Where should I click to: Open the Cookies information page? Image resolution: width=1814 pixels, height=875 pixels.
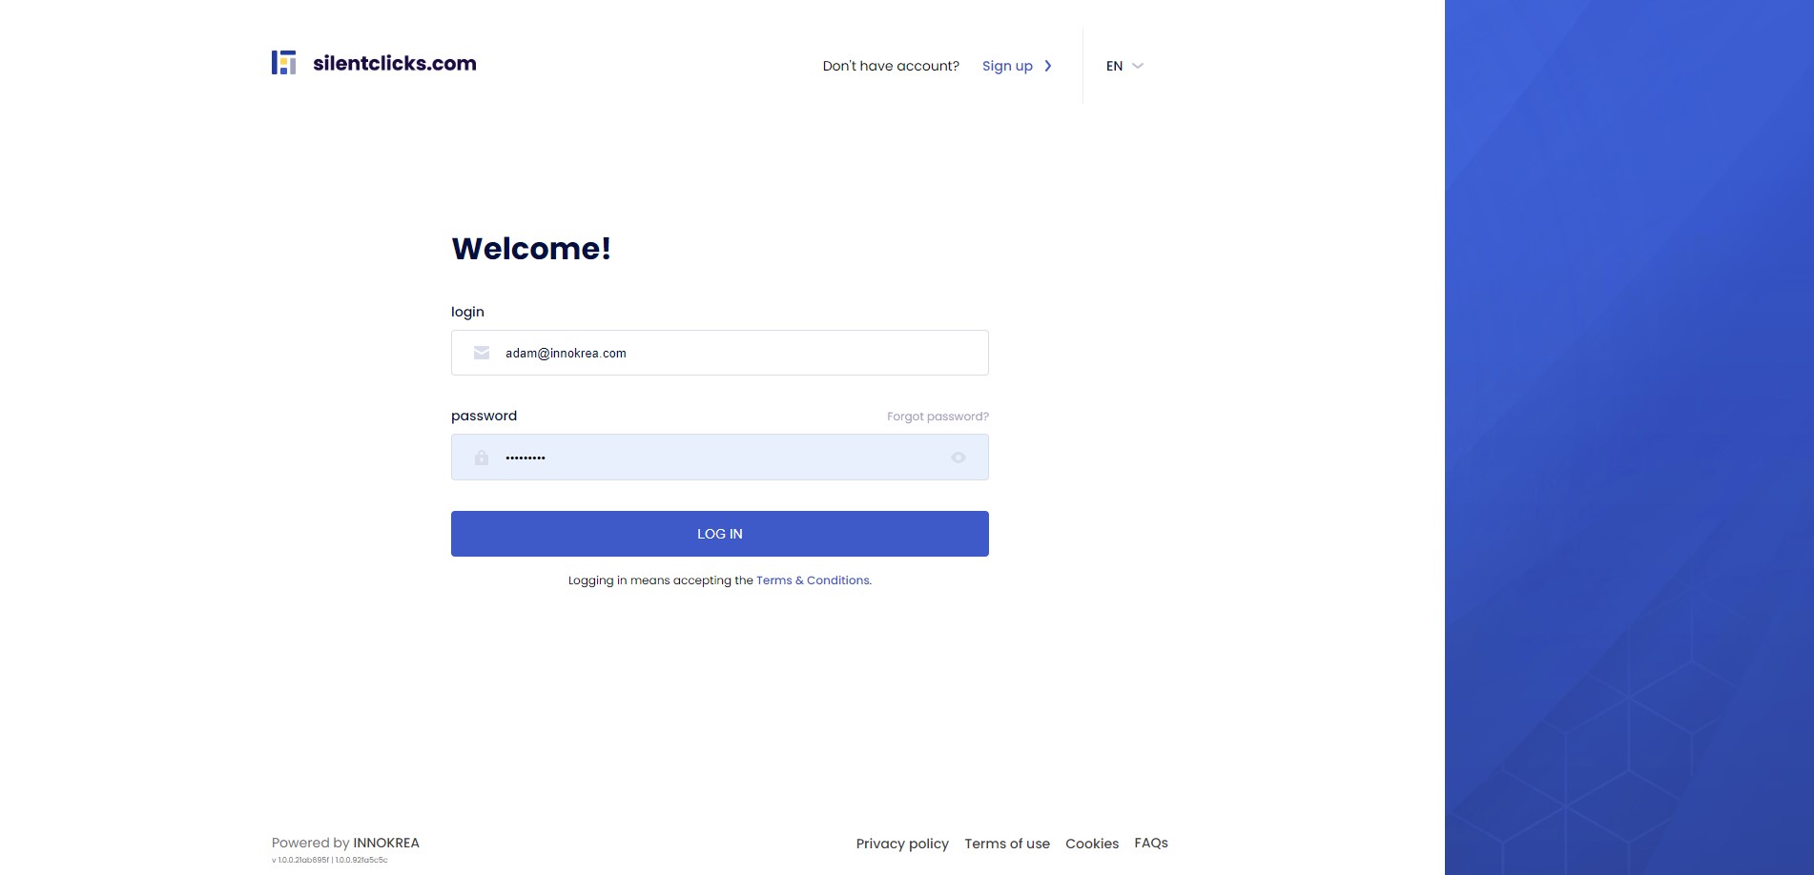(x=1091, y=844)
